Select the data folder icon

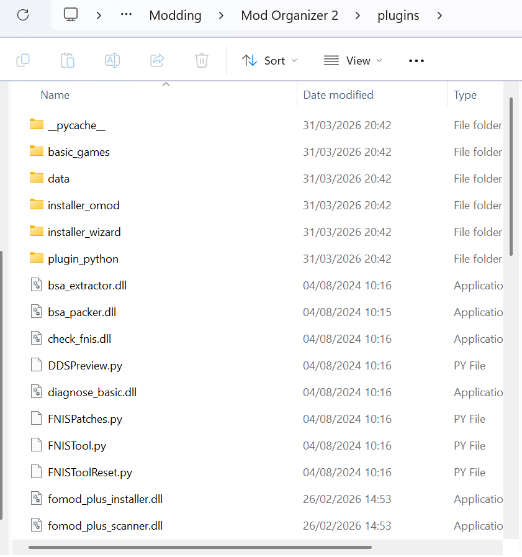(x=37, y=178)
